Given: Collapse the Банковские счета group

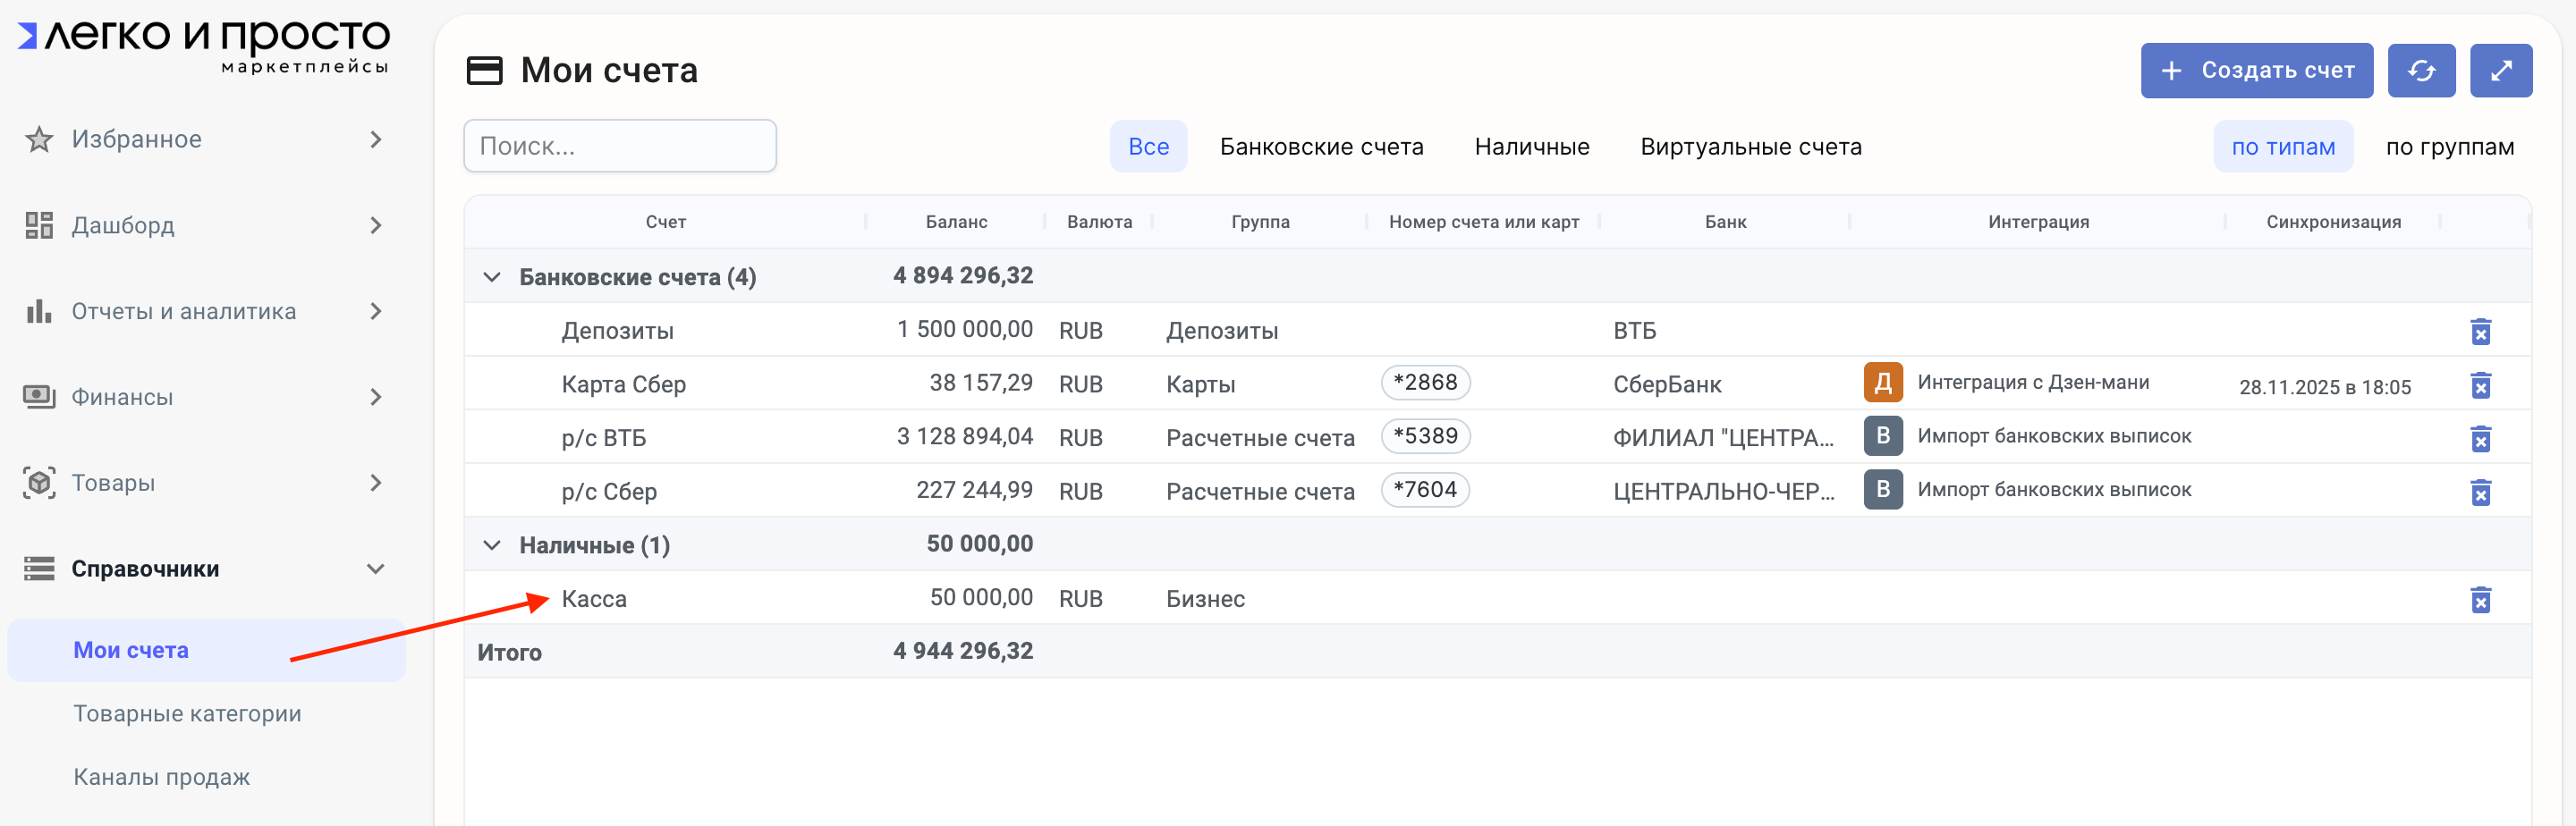Looking at the screenshot, I should (x=492, y=277).
